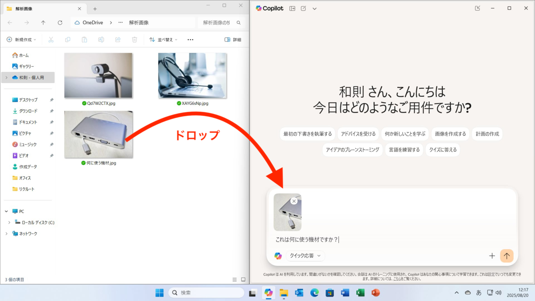Click the pop-out window icon in Copilot title bar
Image resolution: width=535 pixels, height=301 pixels.
coord(477,8)
